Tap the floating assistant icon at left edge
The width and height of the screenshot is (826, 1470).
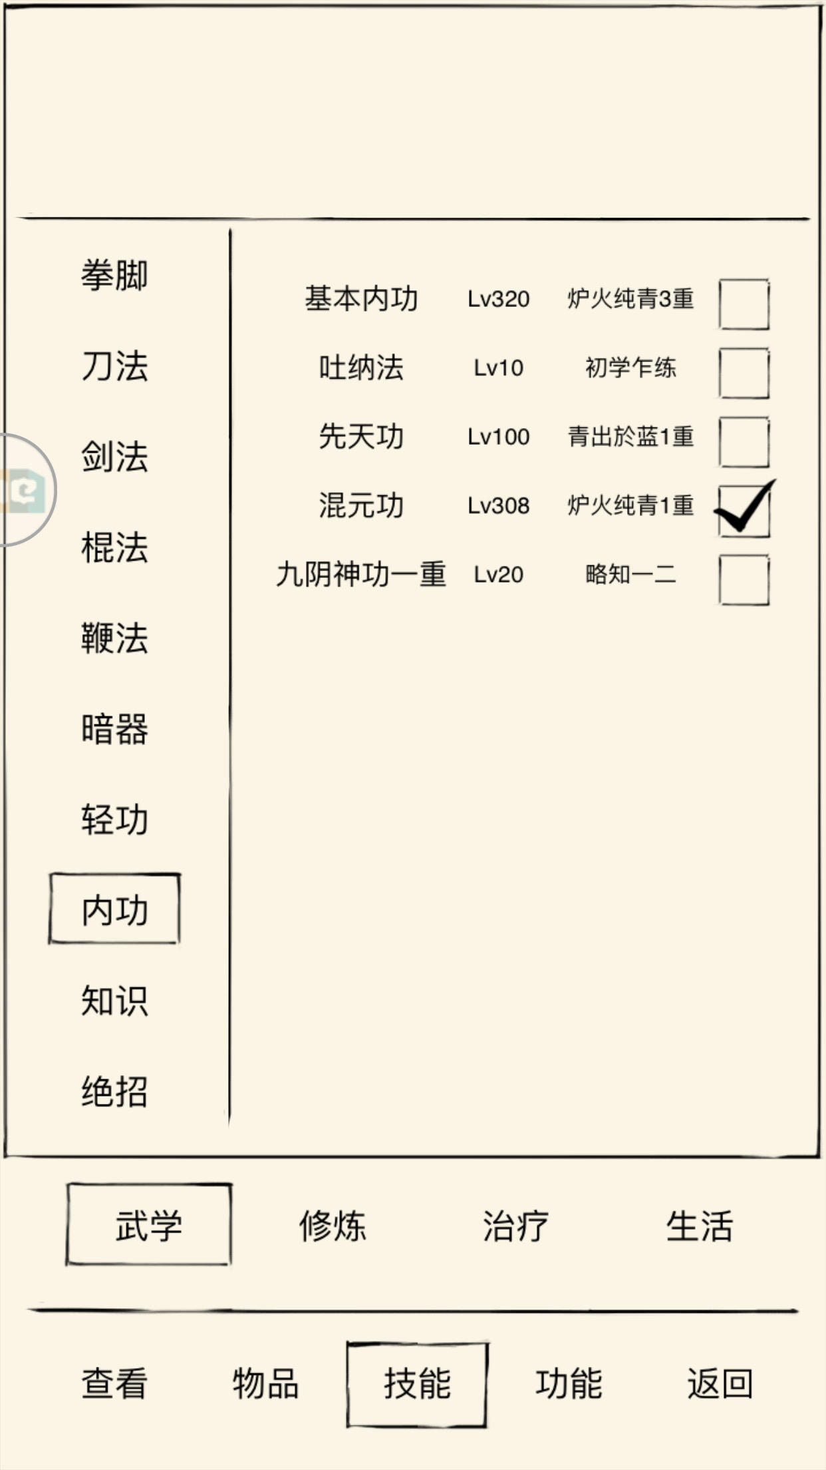tap(27, 491)
